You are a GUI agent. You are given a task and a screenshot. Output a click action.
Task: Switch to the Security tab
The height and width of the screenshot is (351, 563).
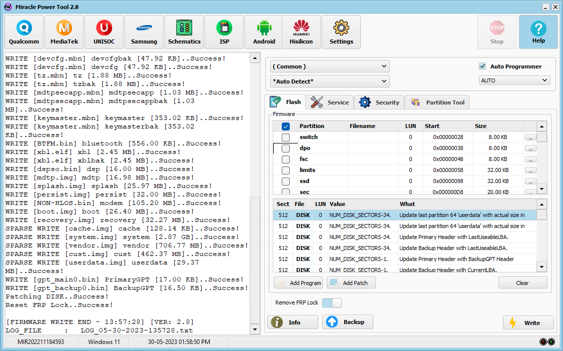click(x=379, y=102)
